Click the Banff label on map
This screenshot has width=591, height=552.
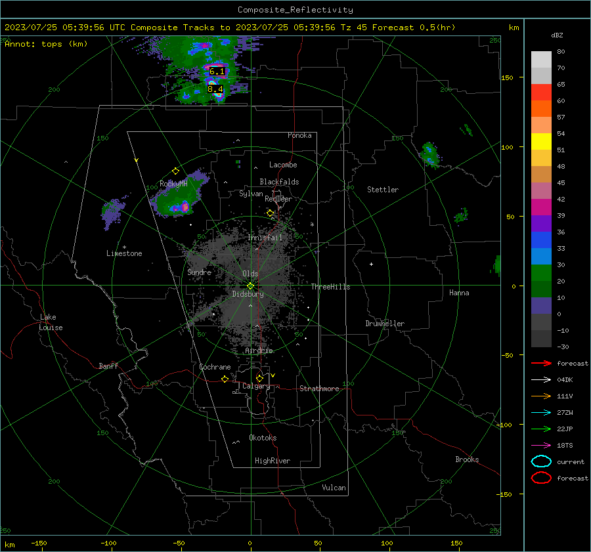(x=108, y=366)
